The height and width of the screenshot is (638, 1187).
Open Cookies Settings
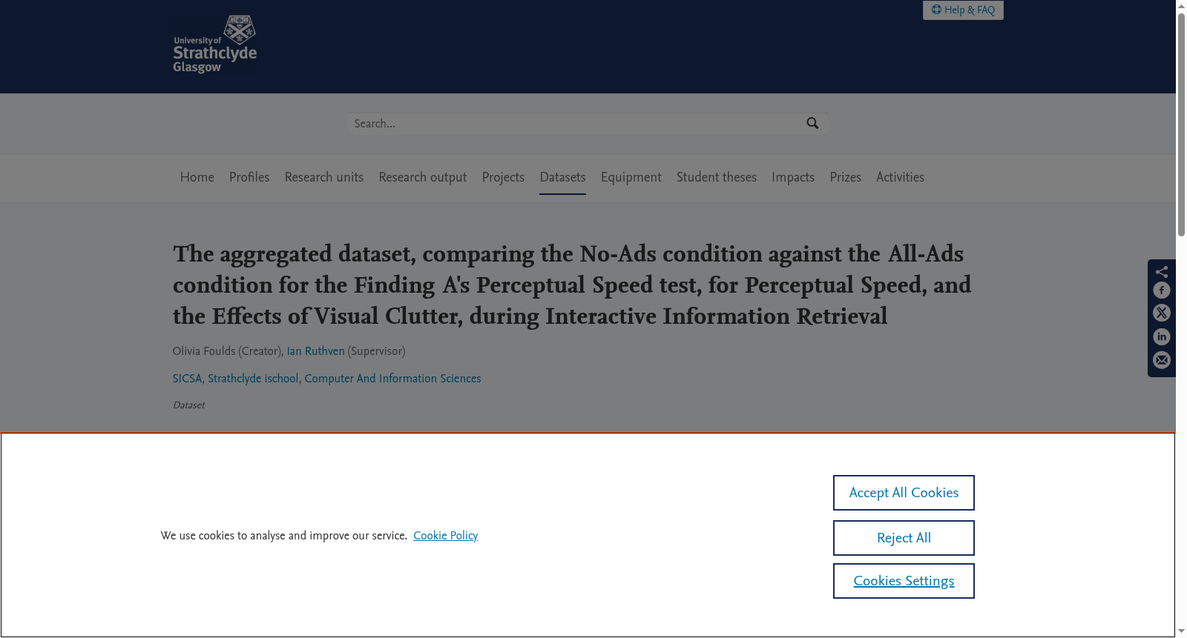[x=904, y=581]
